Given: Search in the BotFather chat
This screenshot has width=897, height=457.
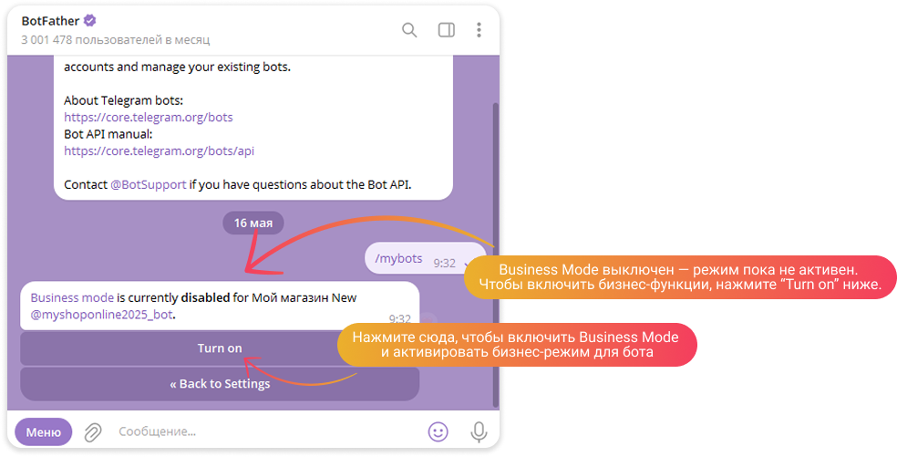Looking at the screenshot, I should pyautogui.click(x=409, y=30).
